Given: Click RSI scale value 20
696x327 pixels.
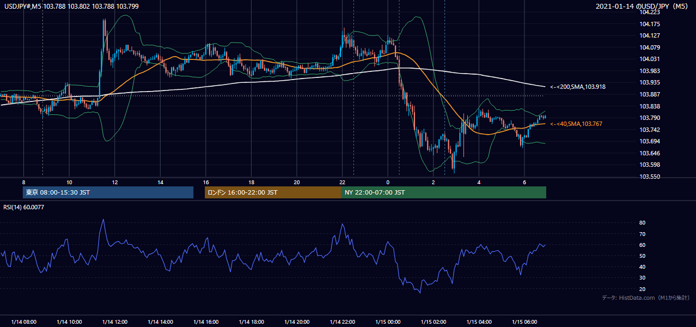Looking at the screenshot, I should (643, 289).
